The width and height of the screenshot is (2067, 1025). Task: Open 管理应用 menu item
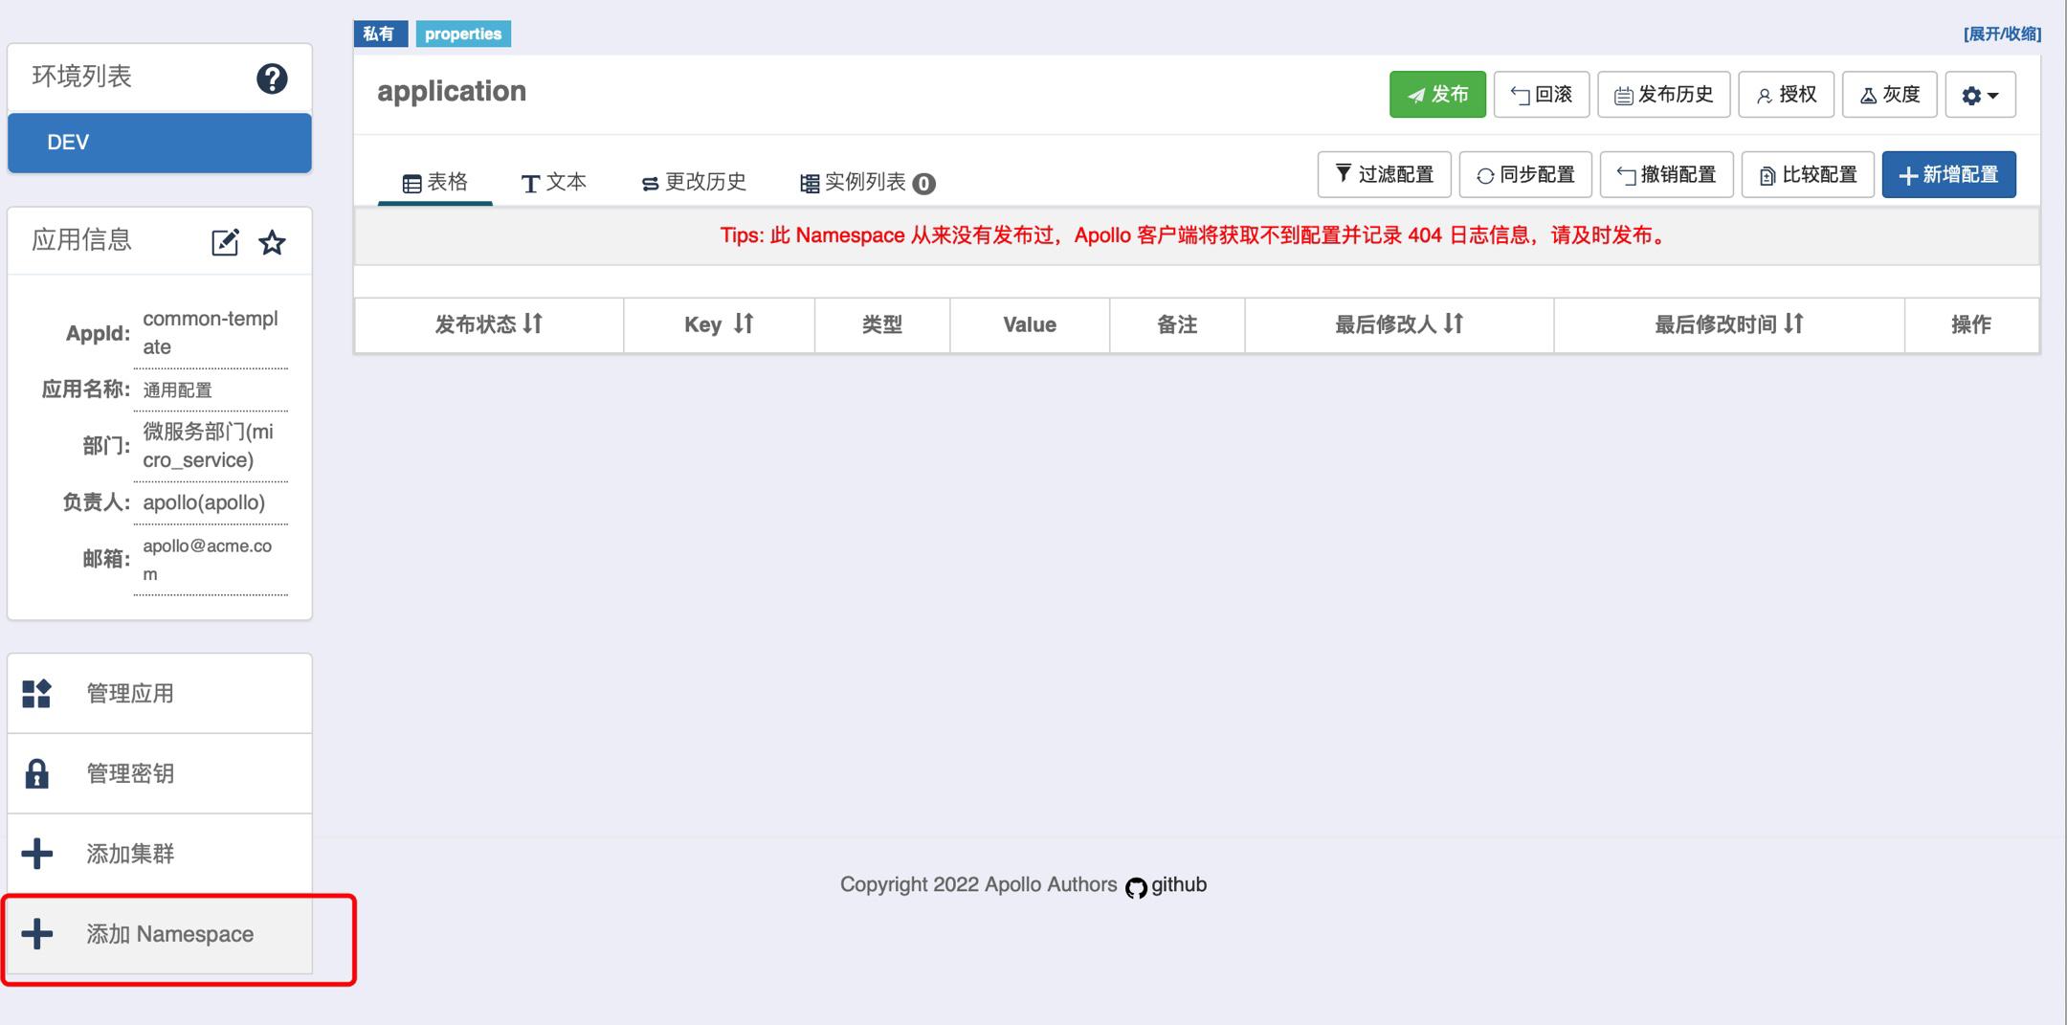160,693
